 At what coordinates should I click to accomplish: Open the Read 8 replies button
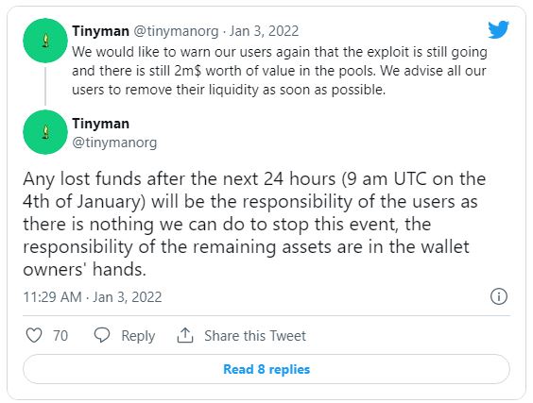[266, 369]
